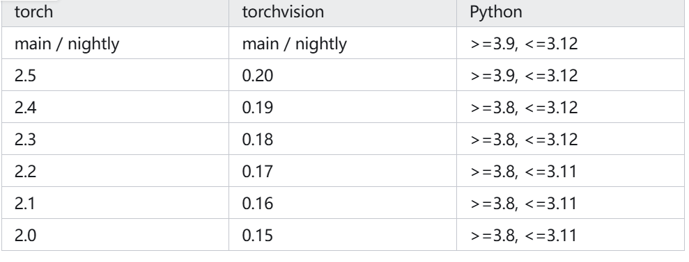The image size is (689, 262).
Task: Click the torch 2.0 cell
Action: [115, 235]
